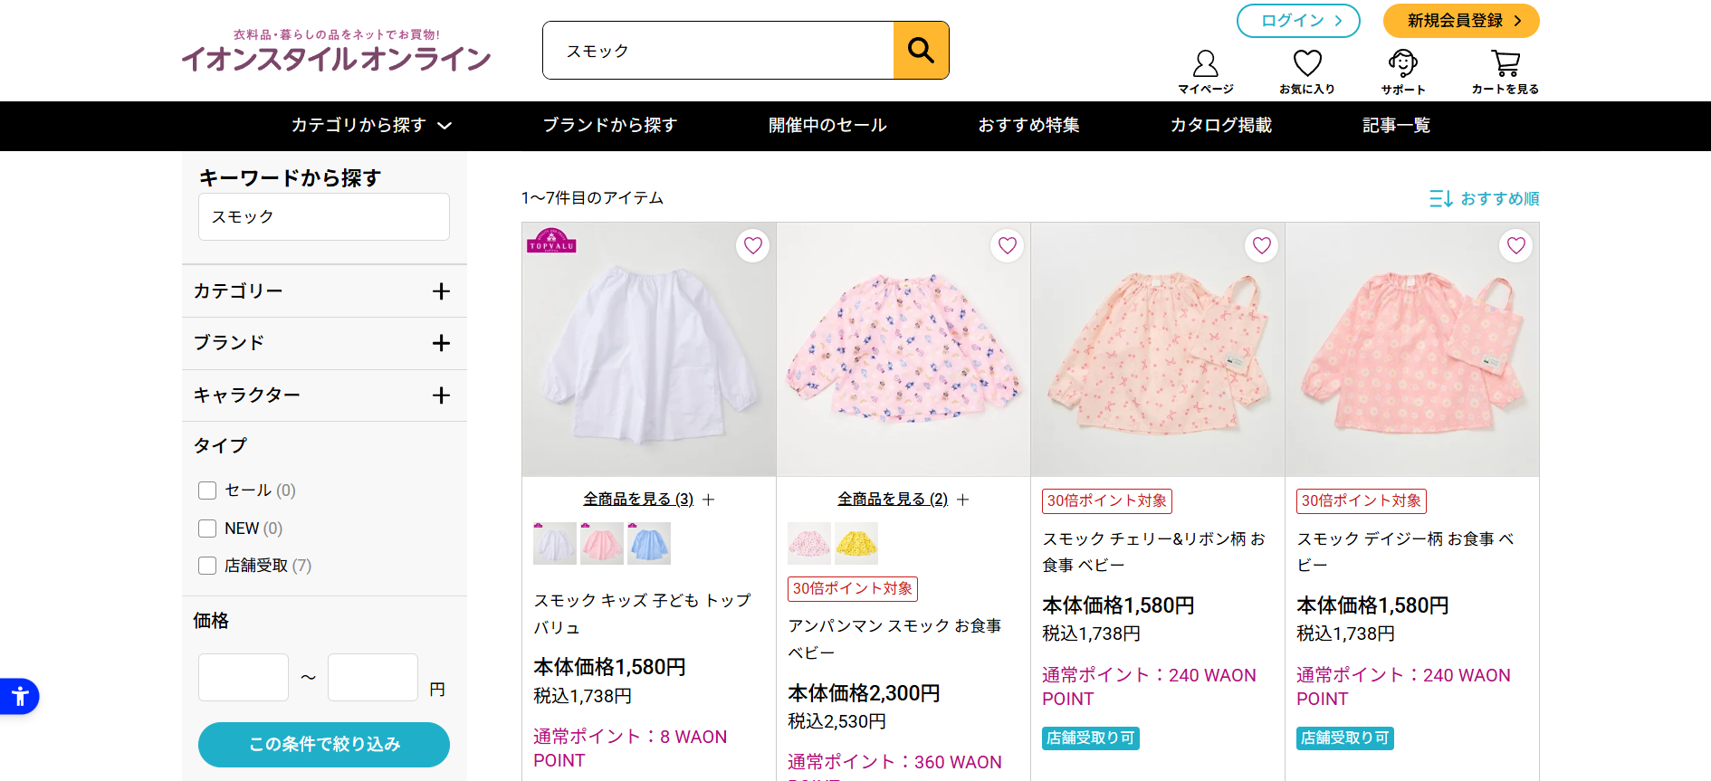Viewport: 1711px width, 781px height.
Task: Click 30倍ポイント対象 badge on Anpanman item
Action: coord(853,589)
